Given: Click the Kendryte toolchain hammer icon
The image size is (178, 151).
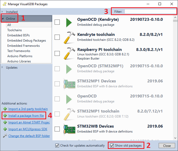Looking at the screenshot, I should (69, 38).
